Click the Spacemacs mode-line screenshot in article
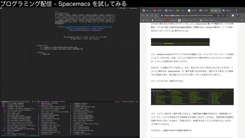The image size is (245, 138). [x=180, y=42]
